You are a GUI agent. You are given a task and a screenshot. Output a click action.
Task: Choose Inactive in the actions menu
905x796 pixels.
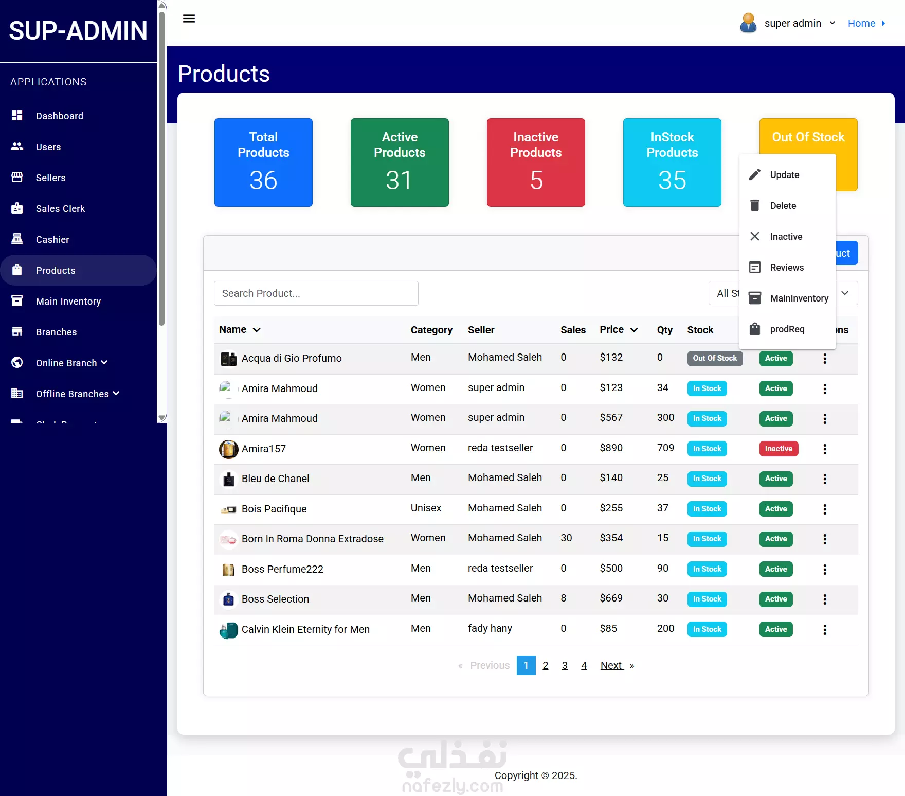pyautogui.click(x=787, y=236)
